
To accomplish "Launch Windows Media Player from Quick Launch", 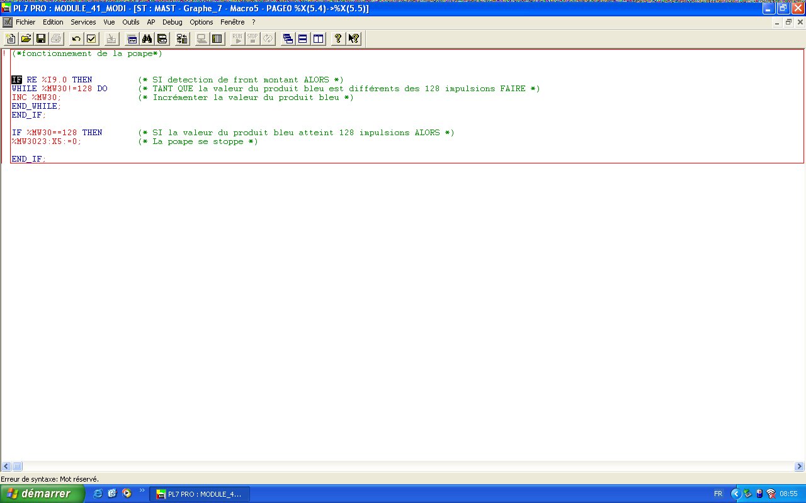I will 127,494.
